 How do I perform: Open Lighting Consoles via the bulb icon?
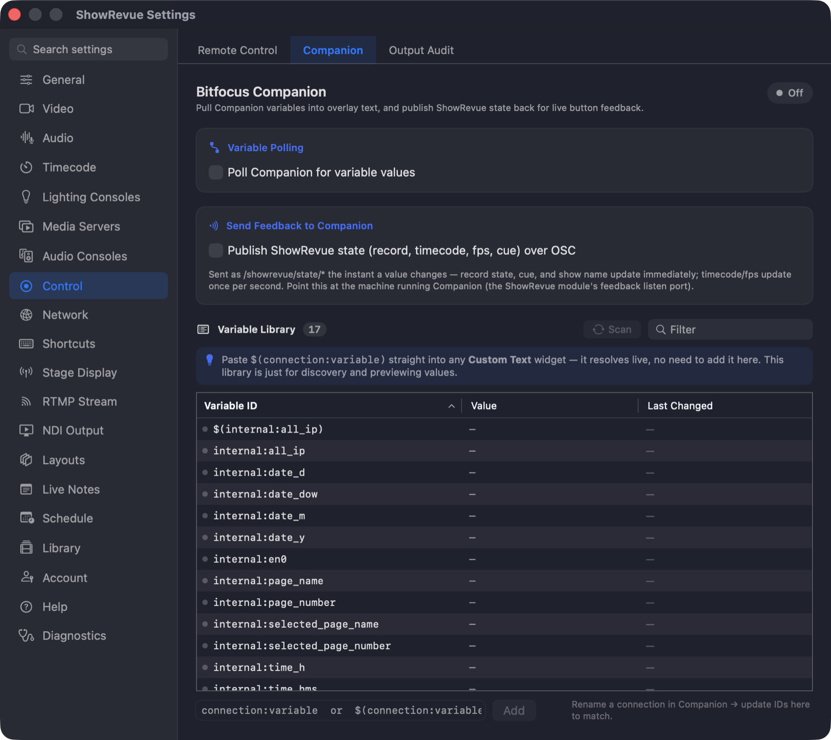click(x=26, y=197)
